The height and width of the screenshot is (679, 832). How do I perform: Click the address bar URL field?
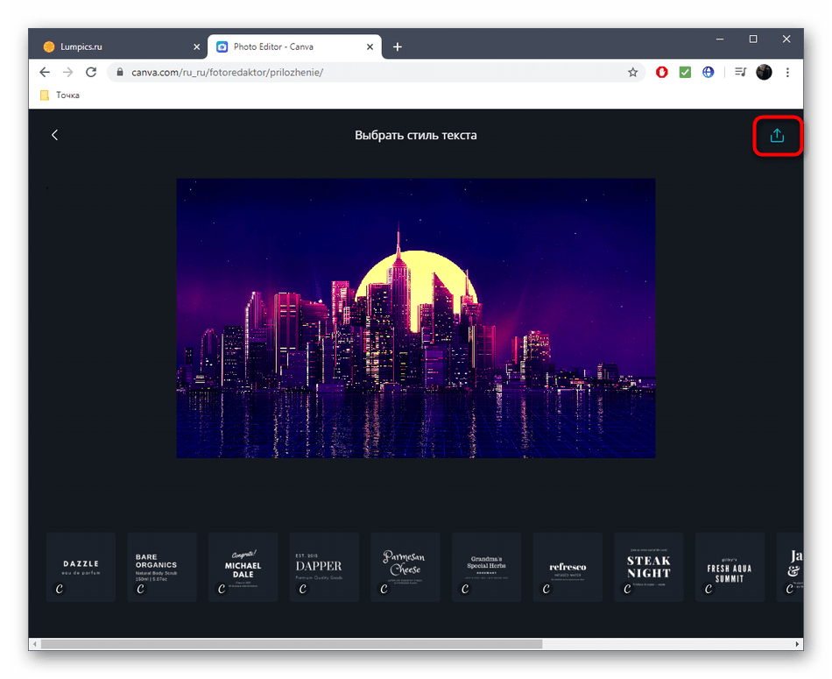point(377,72)
